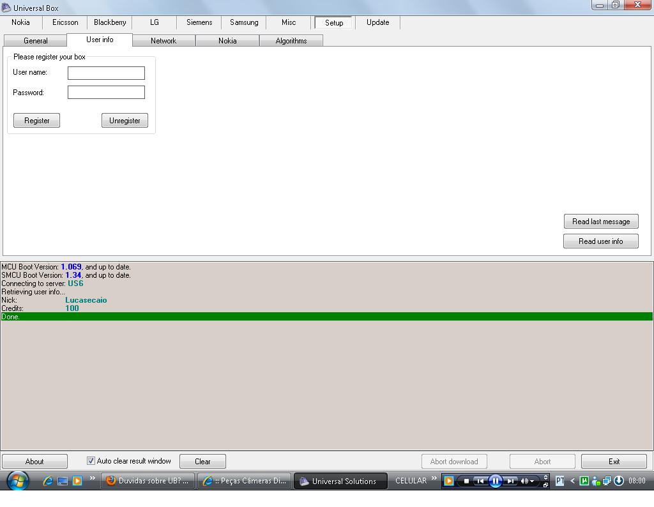The height and width of the screenshot is (507, 654).
Task: Switch to Firefox 'Duvidas sobre UB?' taskbar window
Action: pos(148,481)
